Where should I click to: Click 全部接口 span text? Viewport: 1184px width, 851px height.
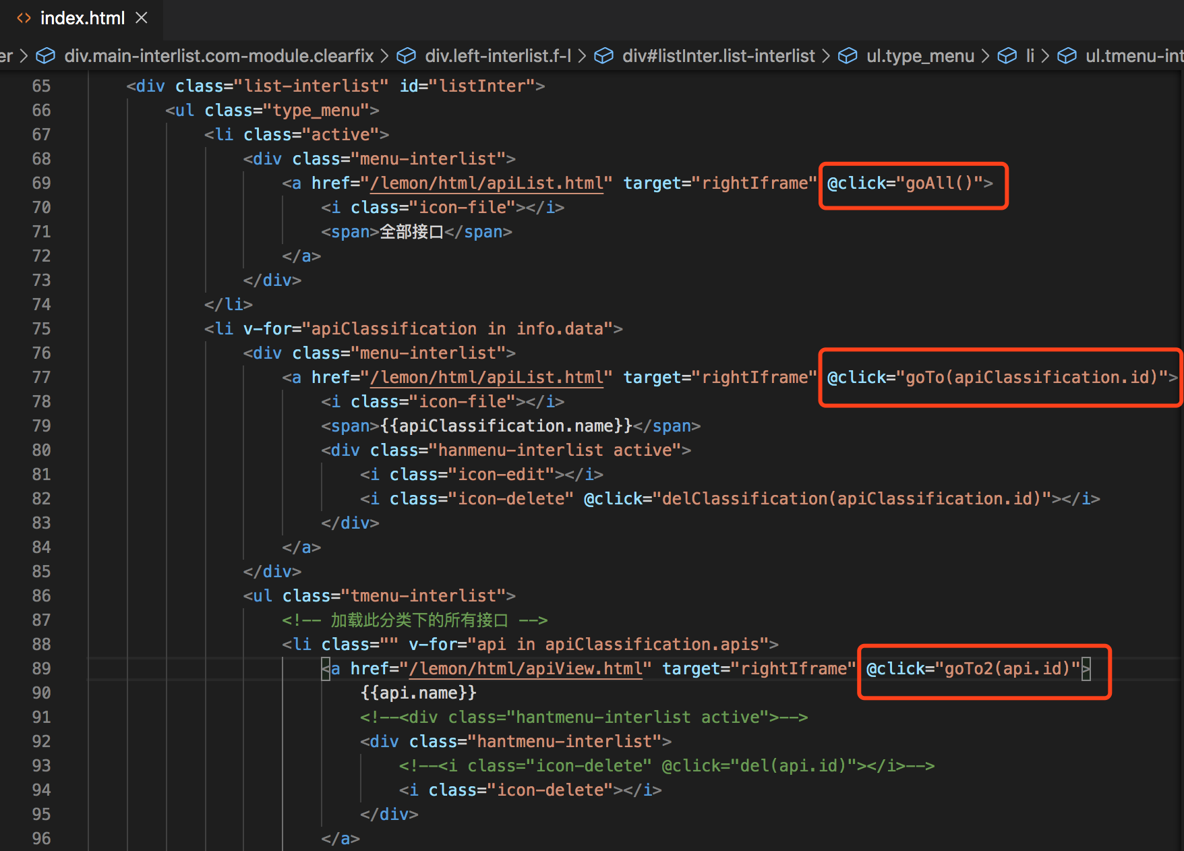point(411,231)
